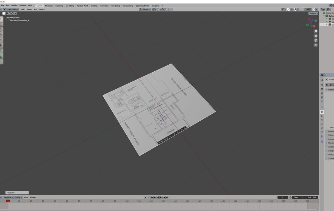Image resolution: width=334 pixels, height=211 pixels.
Task: Switch perspective/orthographic with the grid gizmo
Action: click(316, 45)
